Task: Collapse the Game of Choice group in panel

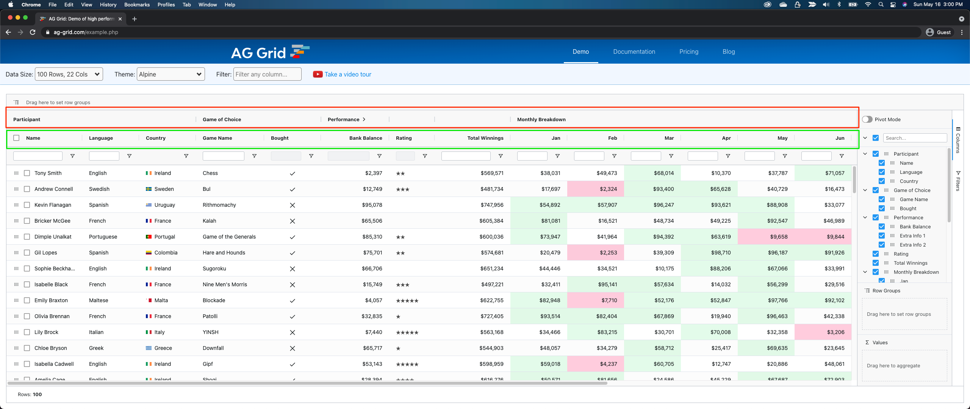Action: (x=865, y=190)
